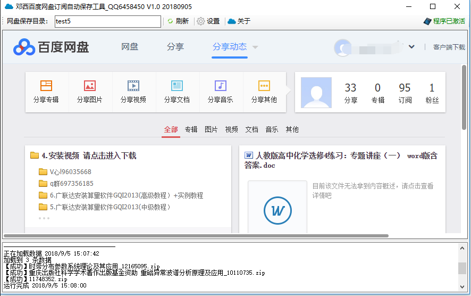The width and height of the screenshot is (471, 296).
Task: Open 5.广联达安装算量软件GQI2013(中级教程) folder
Action: click(110, 207)
